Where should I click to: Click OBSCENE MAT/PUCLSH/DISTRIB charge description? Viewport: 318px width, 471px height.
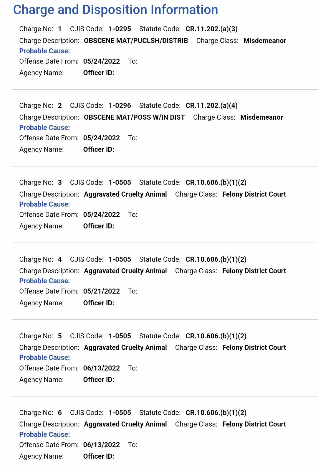136,41
